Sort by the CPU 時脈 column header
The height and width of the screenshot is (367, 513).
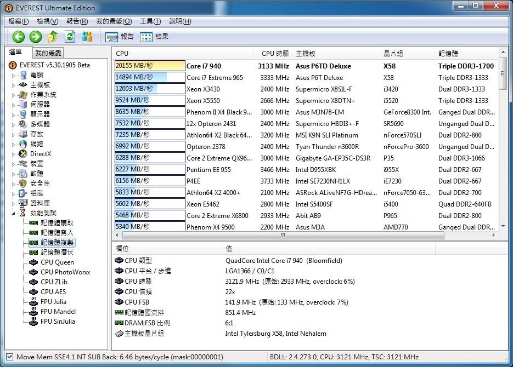coord(273,53)
